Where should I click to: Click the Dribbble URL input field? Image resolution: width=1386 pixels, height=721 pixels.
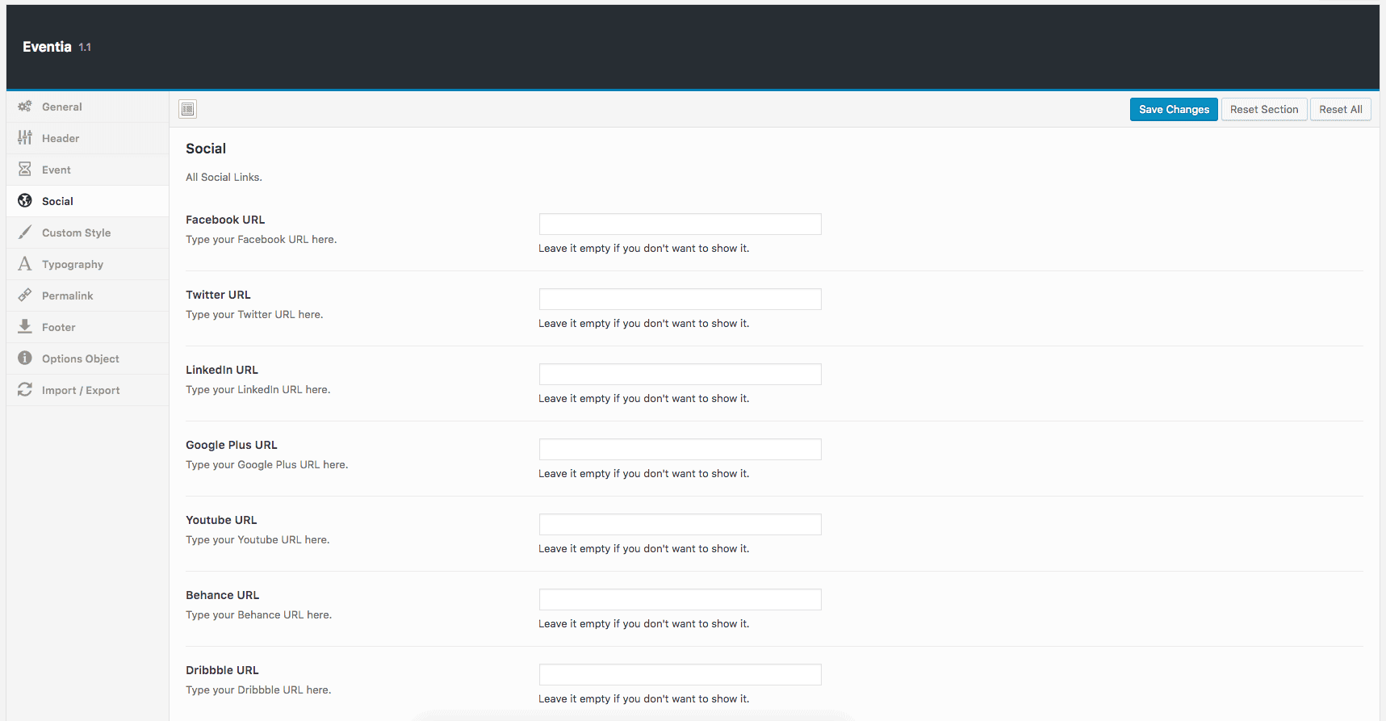[x=680, y=675]
